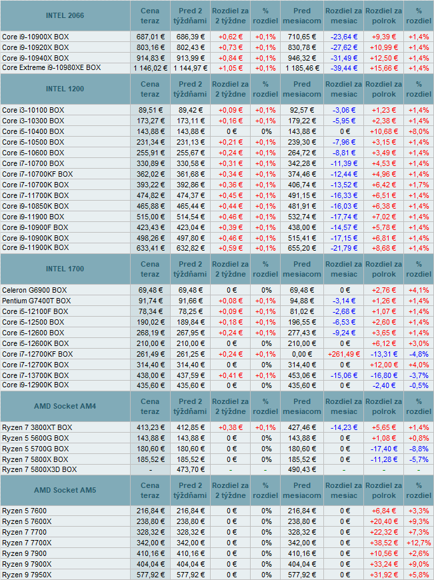
Task: Click Core i7-10700K BOX row label
Action: pyautogui.click(x=35, y=185)
